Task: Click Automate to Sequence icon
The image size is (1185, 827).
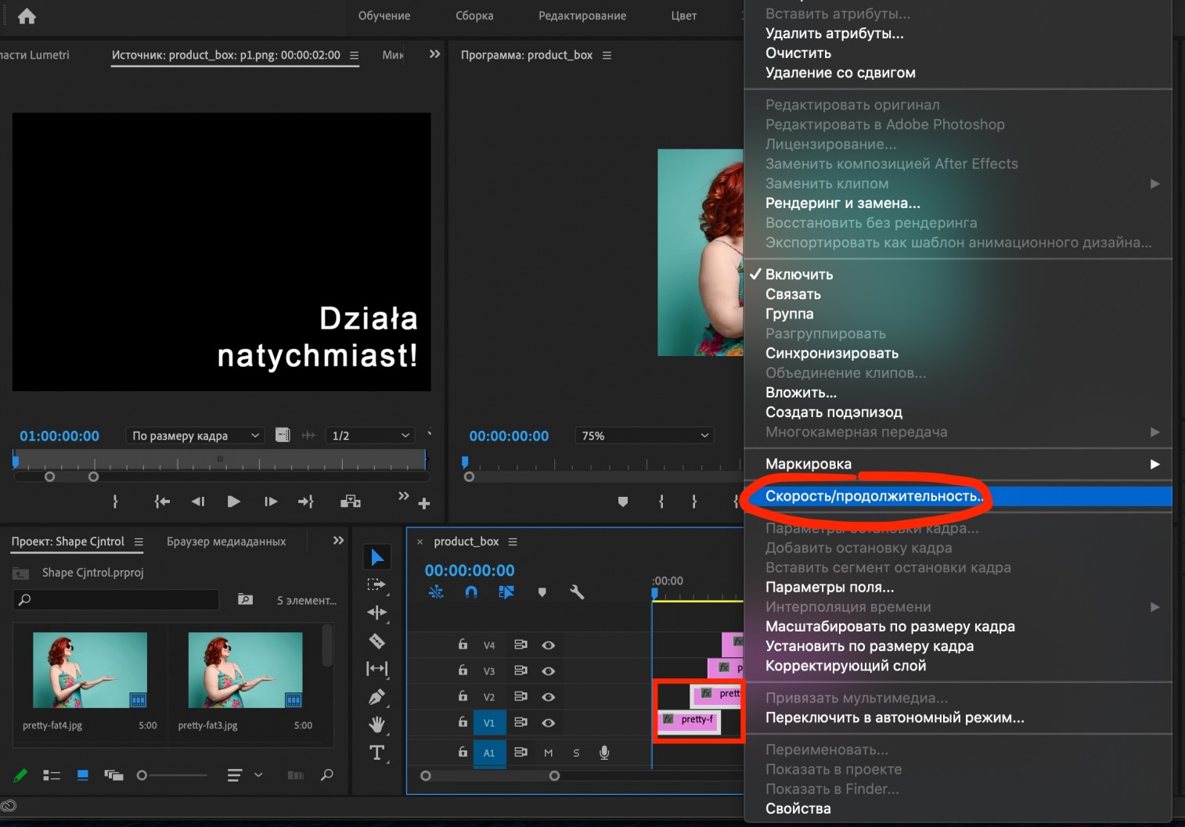Action: 295,775
